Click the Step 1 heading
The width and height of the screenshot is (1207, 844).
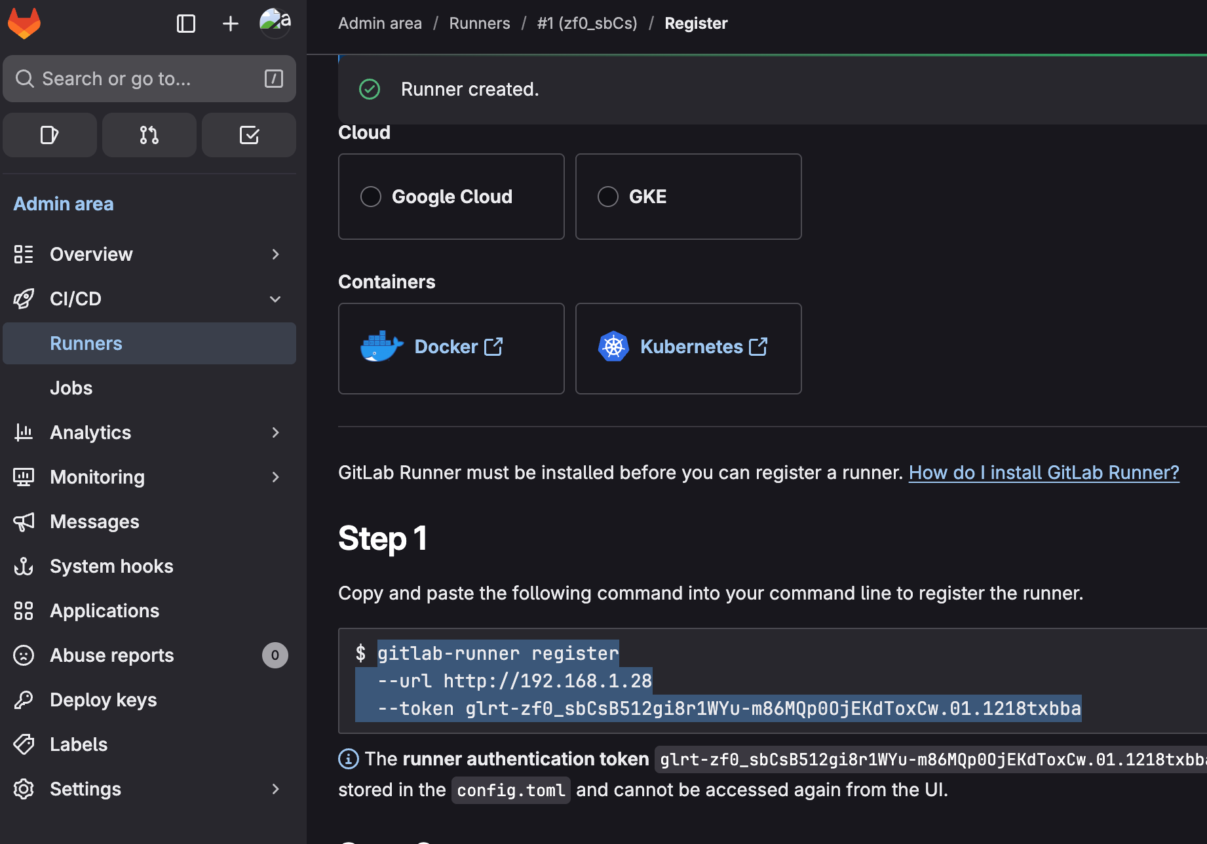point(383,539)
